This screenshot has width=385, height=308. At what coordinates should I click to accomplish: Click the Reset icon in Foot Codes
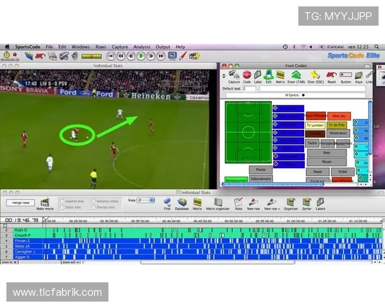point(331,76)
